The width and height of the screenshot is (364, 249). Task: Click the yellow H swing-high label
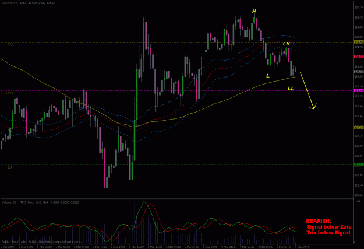(254, 11)
